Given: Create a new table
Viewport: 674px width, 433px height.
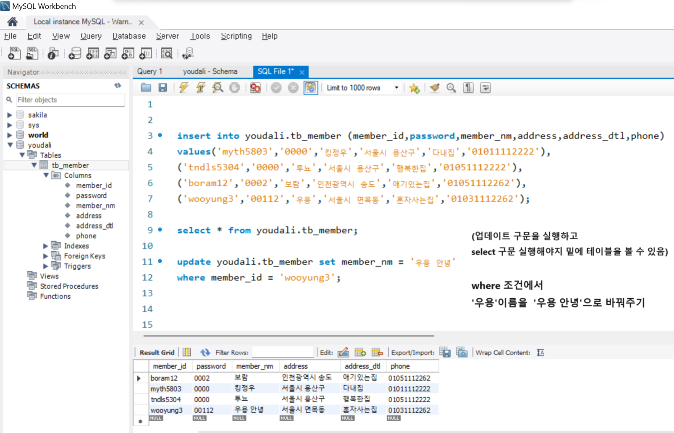Looking at the screenshot, I should 92,53.
